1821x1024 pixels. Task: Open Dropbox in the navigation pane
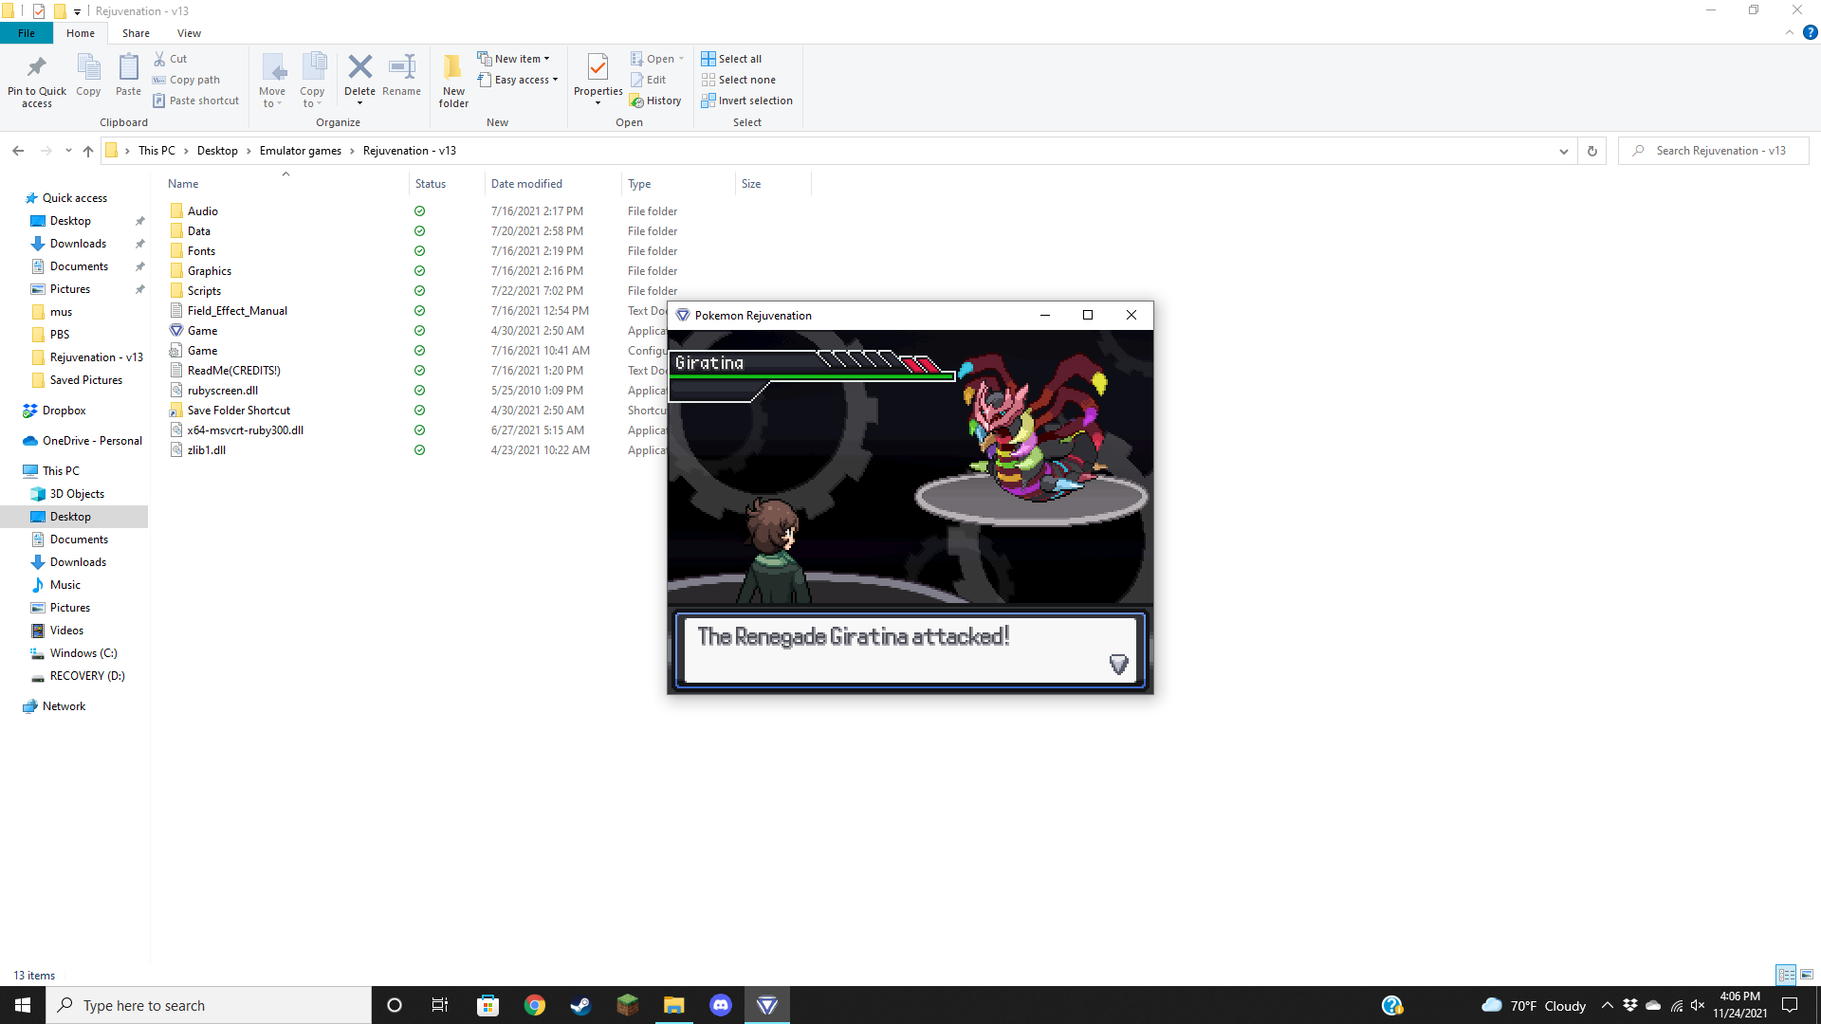[x=64, y=411]
